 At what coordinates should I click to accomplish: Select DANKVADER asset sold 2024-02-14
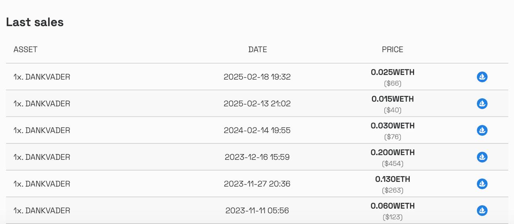pyautogui.click(x=42, y=130)
